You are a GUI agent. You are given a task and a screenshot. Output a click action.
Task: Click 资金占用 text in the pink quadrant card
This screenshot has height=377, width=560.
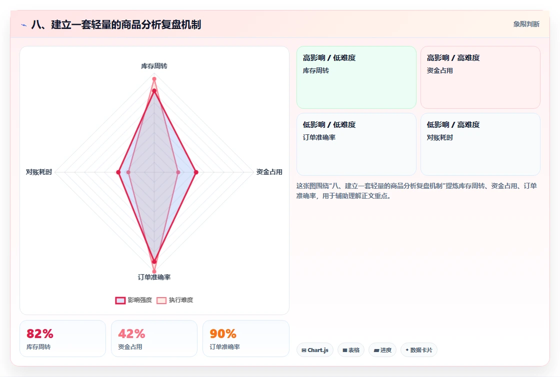tap(439, 70)
